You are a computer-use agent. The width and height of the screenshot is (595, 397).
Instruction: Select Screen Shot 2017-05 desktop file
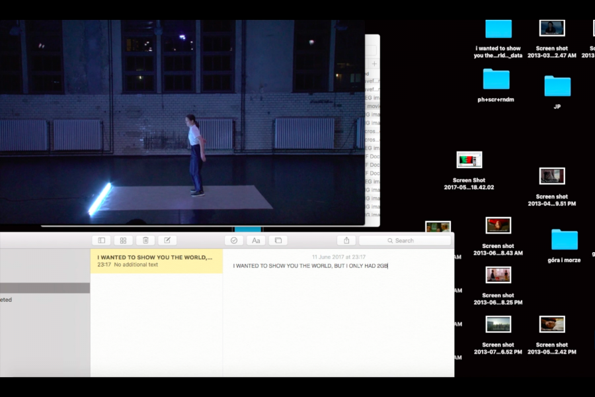click(469, 160)
